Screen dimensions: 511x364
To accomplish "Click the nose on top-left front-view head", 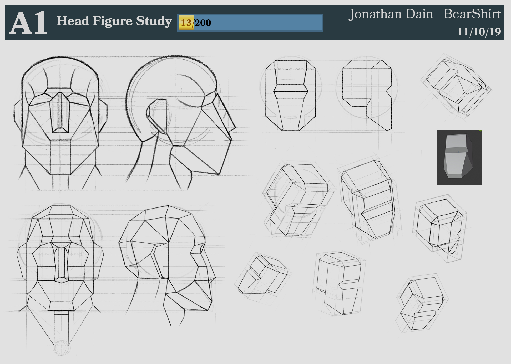I will point(60,113).
